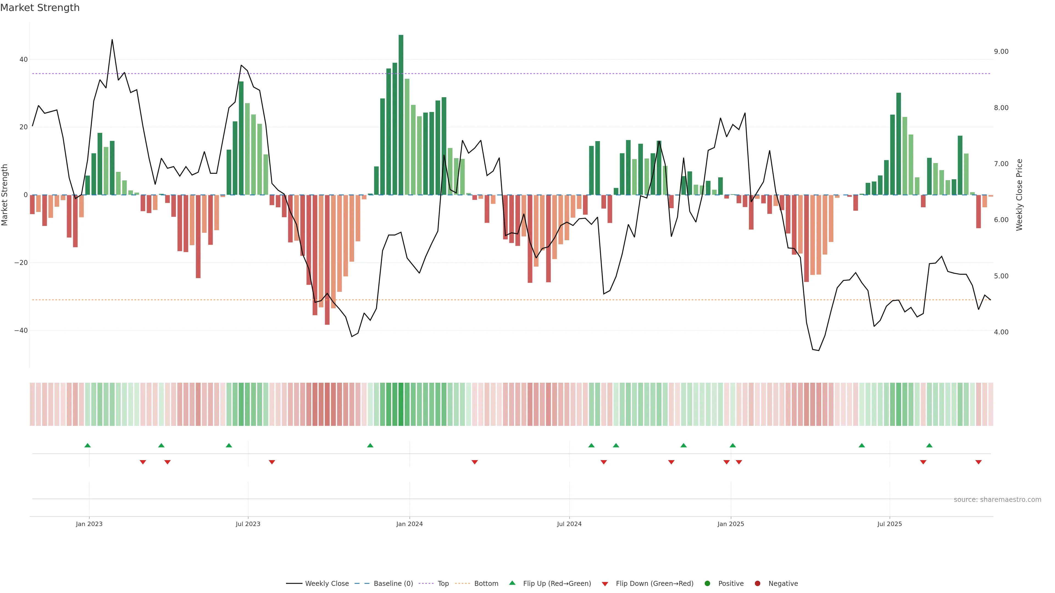
Task: Click Flip Down red triangle legend icon
Action: click(x=605, y=584)
